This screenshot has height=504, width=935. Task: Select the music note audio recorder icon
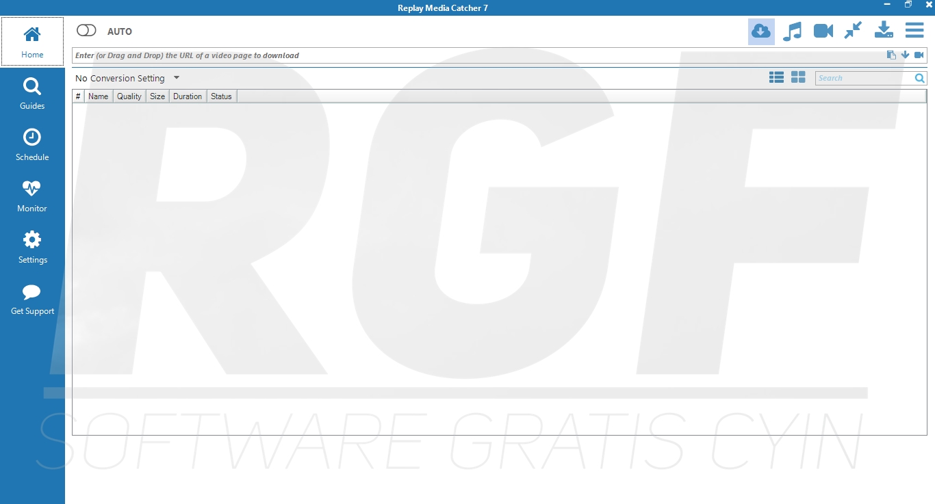pos(792,31)
